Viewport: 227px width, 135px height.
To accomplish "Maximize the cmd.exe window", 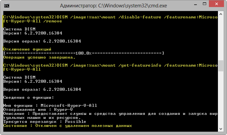I will [205, 4].
